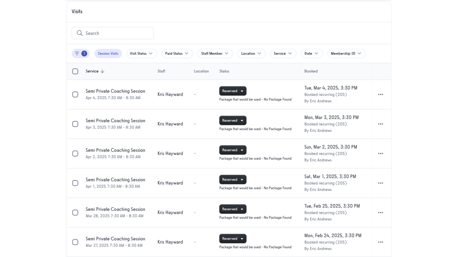Select the Session Visits filter chip
Screen dimensions: 457x257
pyautogui.click(x=108, y=53)
